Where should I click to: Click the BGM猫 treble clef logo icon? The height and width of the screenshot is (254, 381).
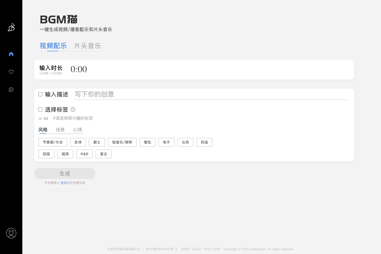pyautogui.click(x=11, y=27)
